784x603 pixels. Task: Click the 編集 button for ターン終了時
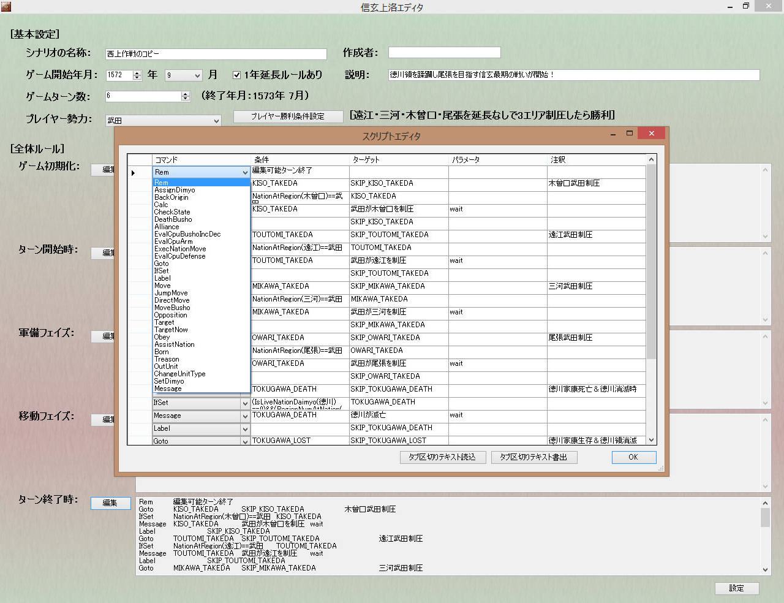coord(110,503)
